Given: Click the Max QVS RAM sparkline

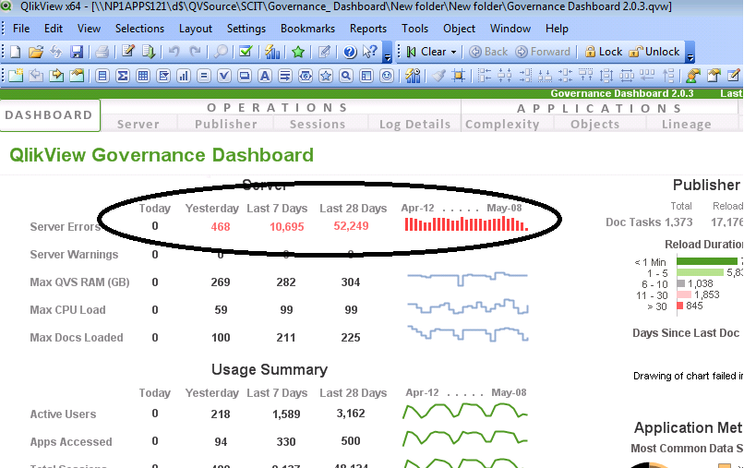Looking at the screenshot, I should (468, 278).
